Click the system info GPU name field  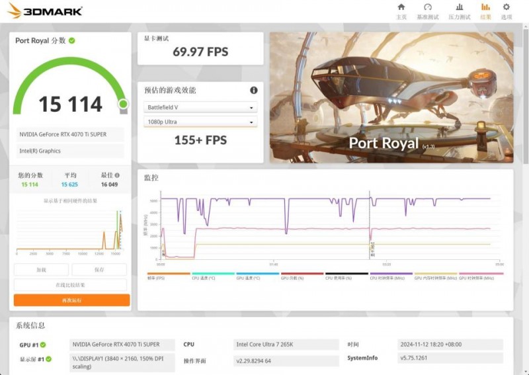(x=122, y=345)
